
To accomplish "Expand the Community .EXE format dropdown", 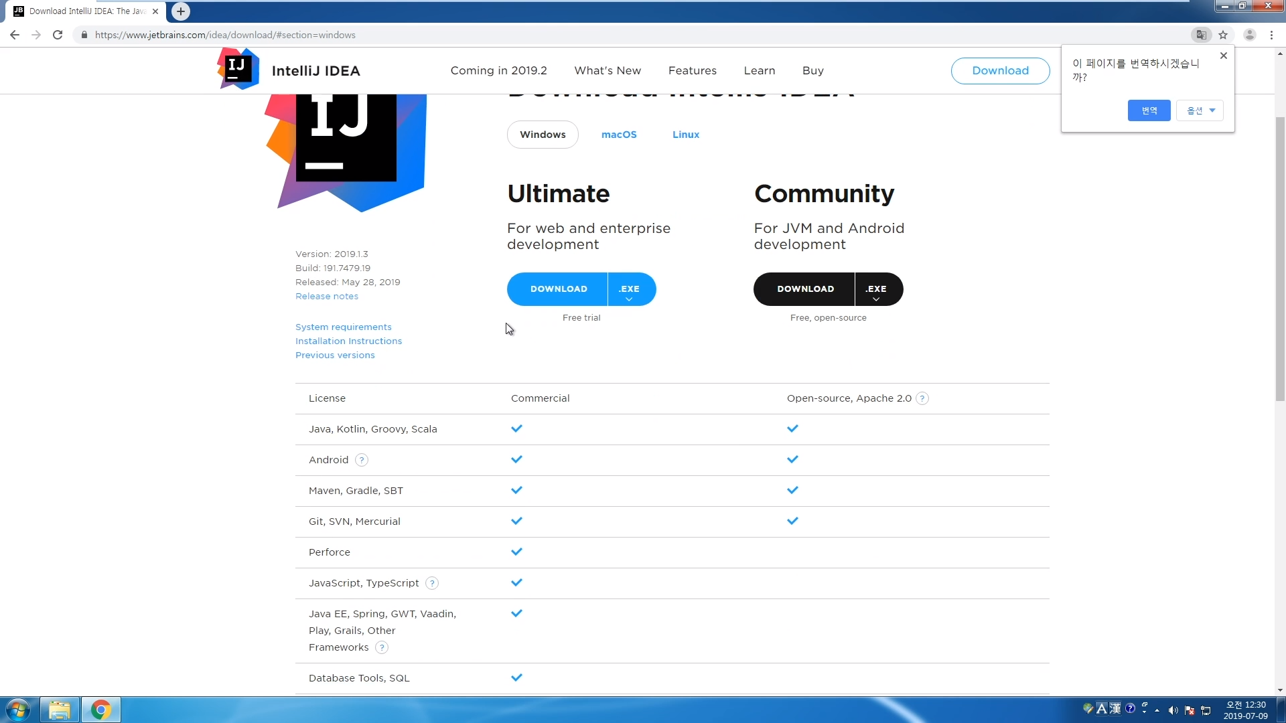I will [x=875, y=290].
